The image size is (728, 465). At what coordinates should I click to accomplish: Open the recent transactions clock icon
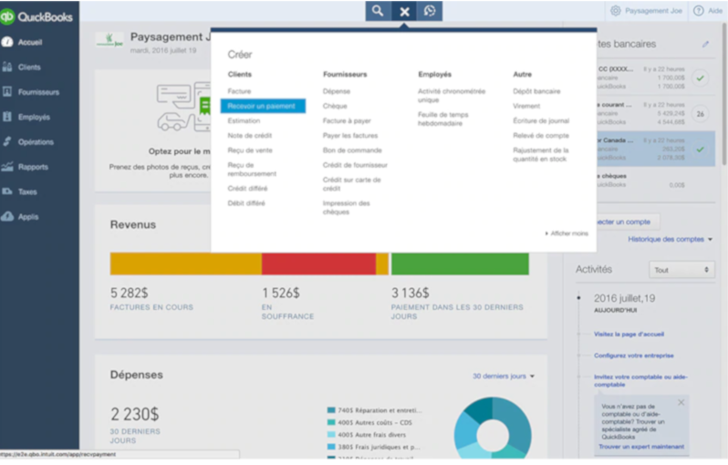coord(430,11)
